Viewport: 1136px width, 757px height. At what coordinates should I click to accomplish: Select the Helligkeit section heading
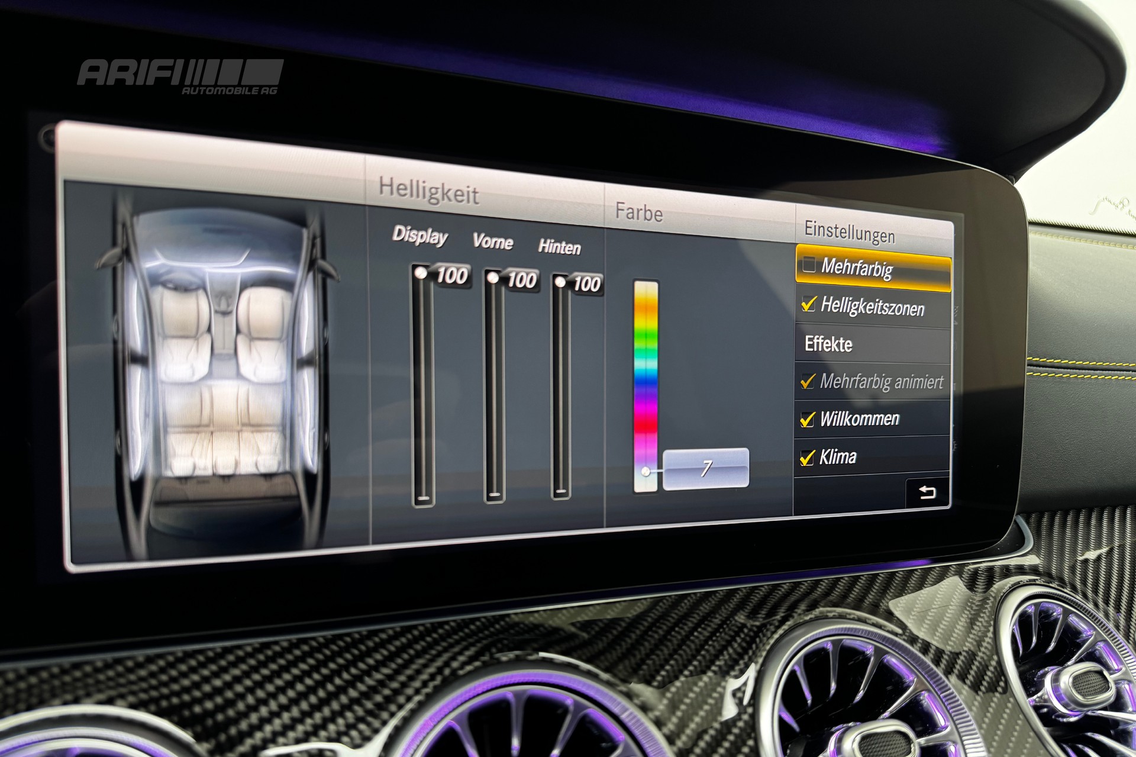point(429,191)
